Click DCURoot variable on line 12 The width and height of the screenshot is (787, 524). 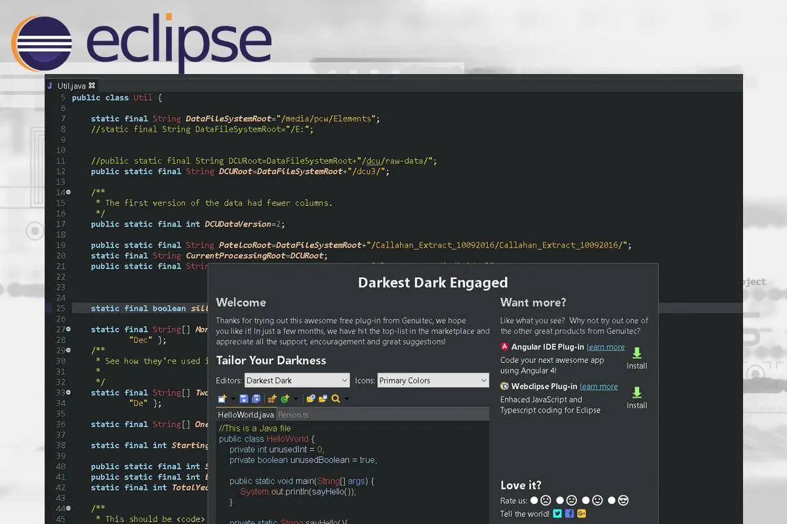click(235, 172)
